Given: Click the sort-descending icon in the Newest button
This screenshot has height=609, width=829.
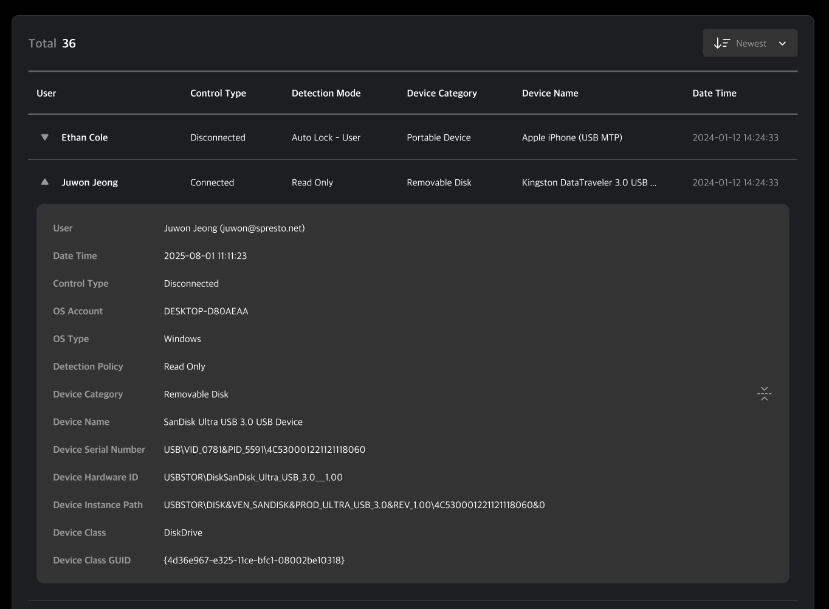Looking at the screenshot, I should click(x=721, y=43).
